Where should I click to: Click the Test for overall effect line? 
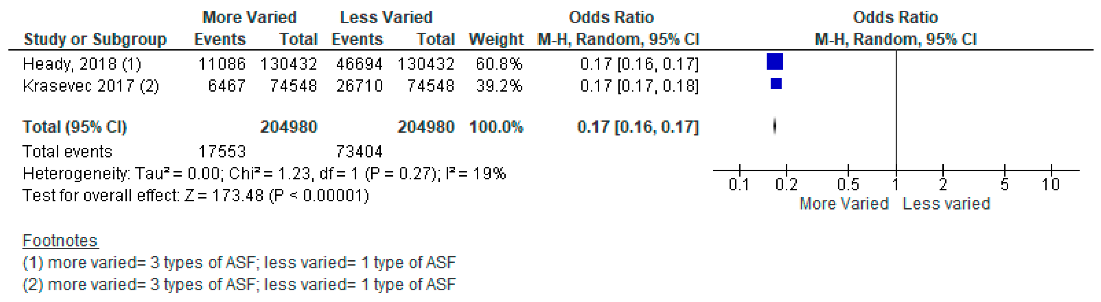tap(195, 196)
